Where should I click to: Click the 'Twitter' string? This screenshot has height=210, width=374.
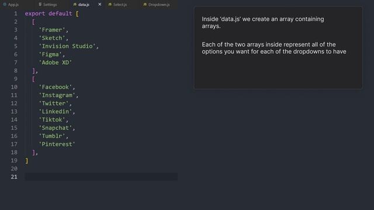54,103
